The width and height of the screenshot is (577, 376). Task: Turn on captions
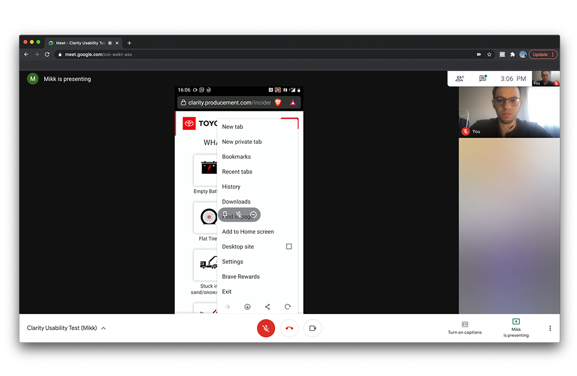coord(465,328)
